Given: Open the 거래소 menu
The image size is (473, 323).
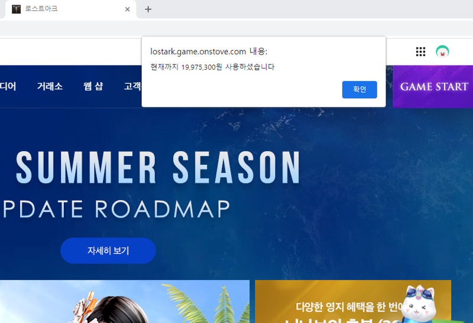Looking at the screenshot, I should click(50, 86).
